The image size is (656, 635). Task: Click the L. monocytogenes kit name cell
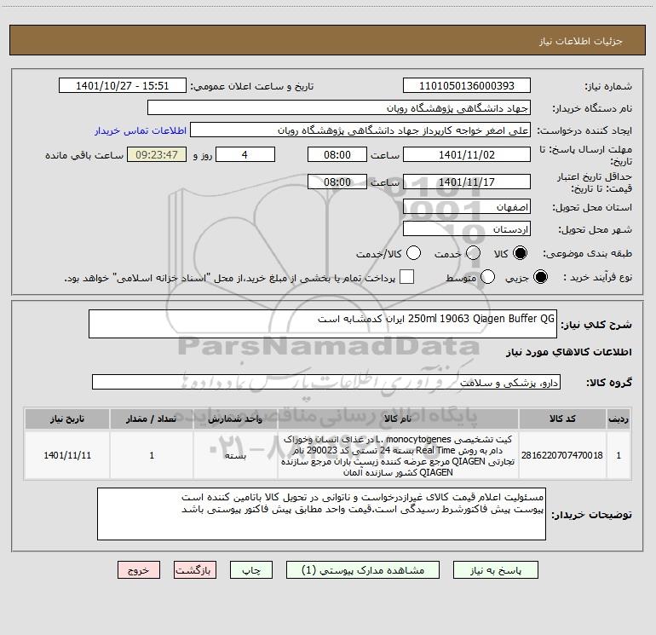click(x=398, y=455)
